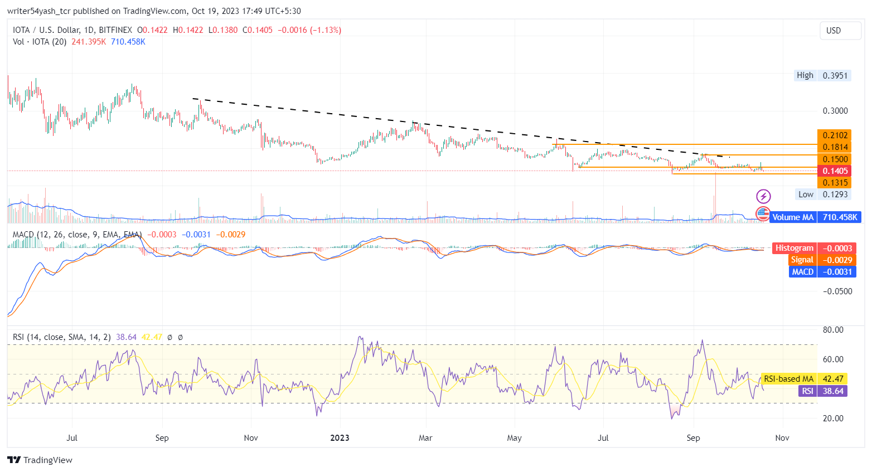The image size is (872, 472).
Task: Click the Volume MA 710.458K label
Action: pos(816,217)
